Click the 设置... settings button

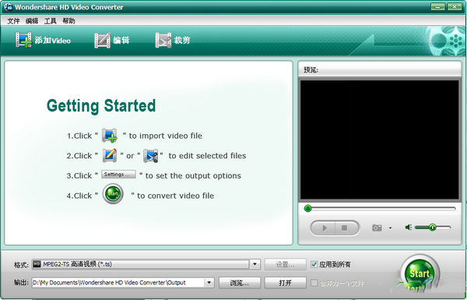285,264
